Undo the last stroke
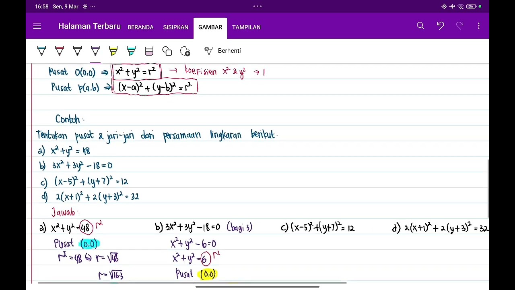The image size is (515, 290). click(x=440, y=26)
